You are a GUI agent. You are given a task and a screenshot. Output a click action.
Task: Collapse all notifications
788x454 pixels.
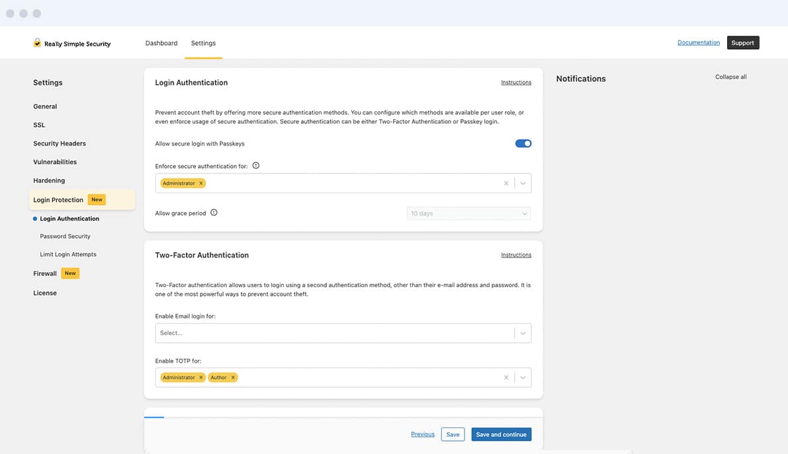tap(730, 77)
